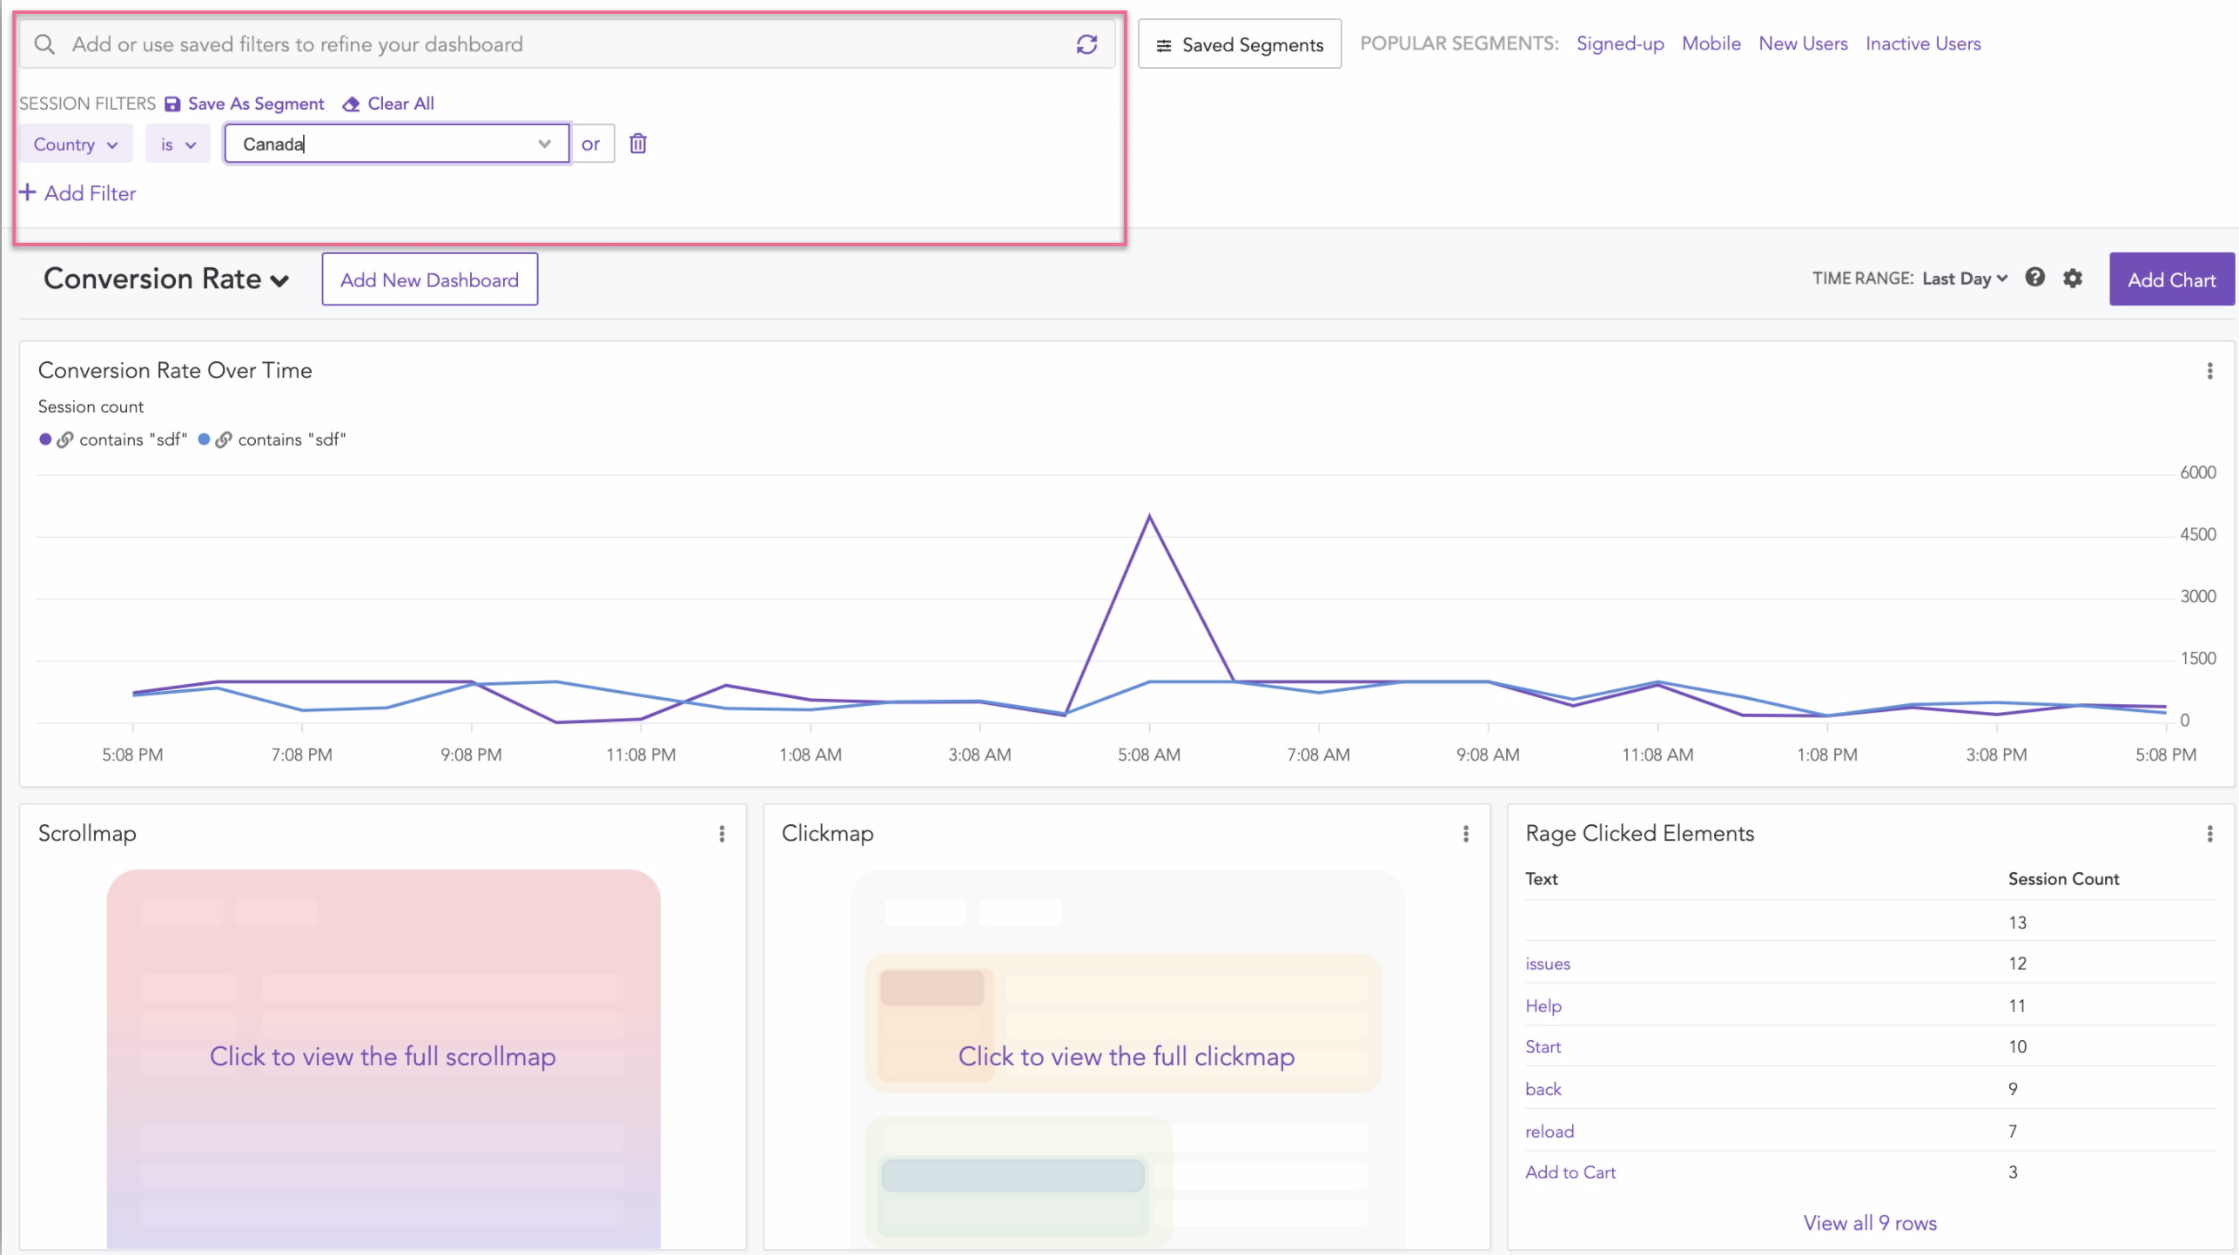
Task: Click the help question mark icon
Action: pyautogui.click(x=2034, y=278)
